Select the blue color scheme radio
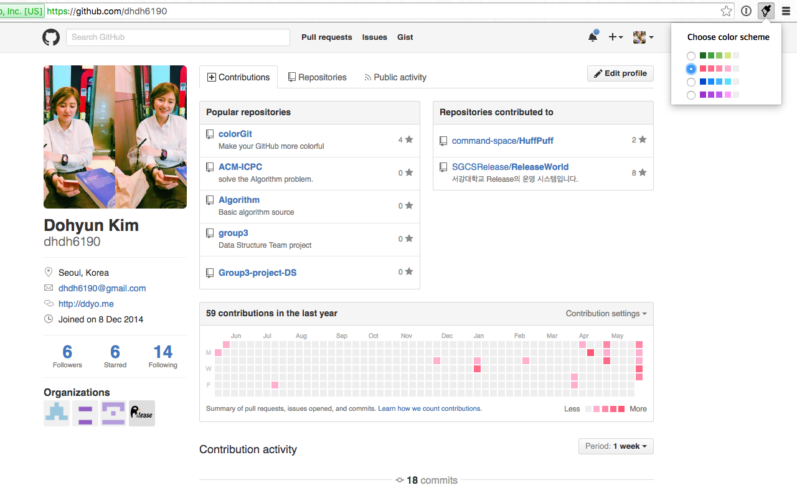This screenshot has height=498, width=797. coord(691,82)
